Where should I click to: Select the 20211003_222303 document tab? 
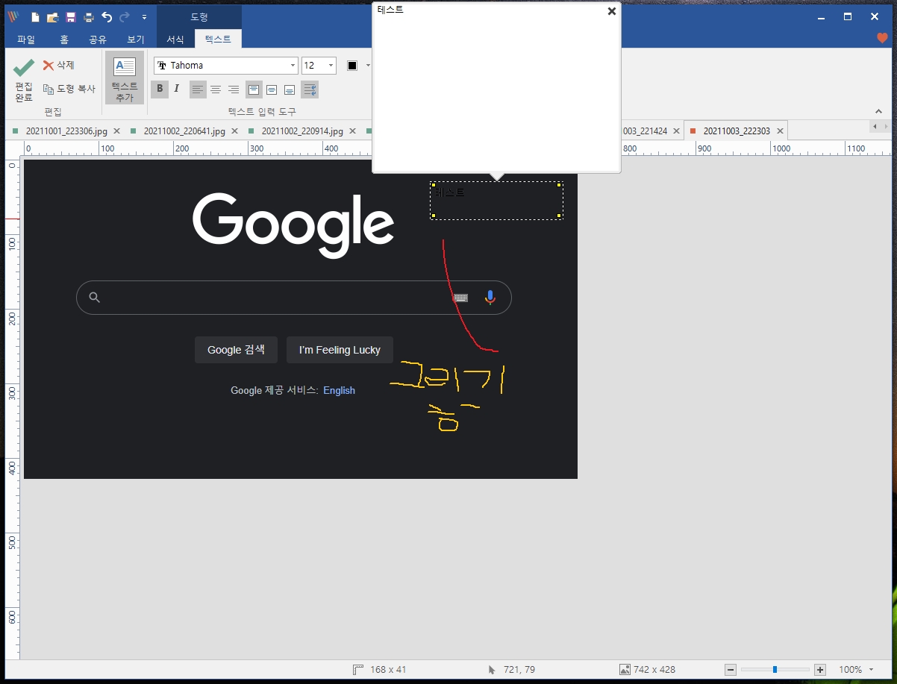tap(736, 131)
